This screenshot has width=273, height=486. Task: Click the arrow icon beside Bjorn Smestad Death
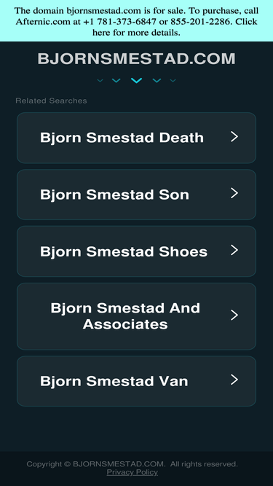pyautogui.click(x=234, y=136)
